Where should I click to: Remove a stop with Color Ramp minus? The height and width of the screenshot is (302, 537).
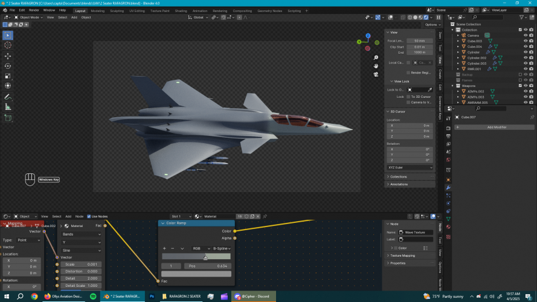(173, 248)
